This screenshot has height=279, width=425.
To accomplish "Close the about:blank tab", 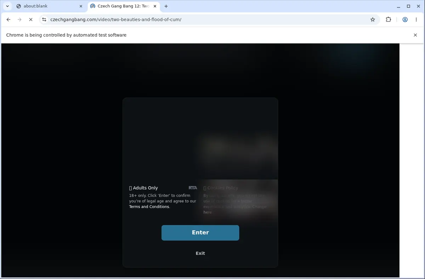I will [81, 6].
